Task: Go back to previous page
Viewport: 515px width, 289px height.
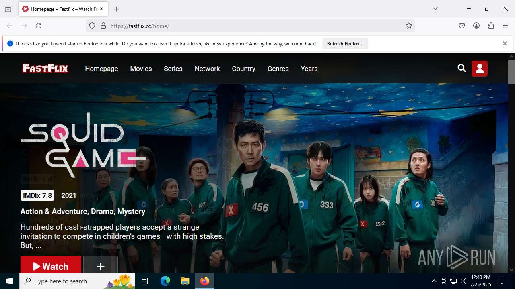Action: click(x=10, y=26)
